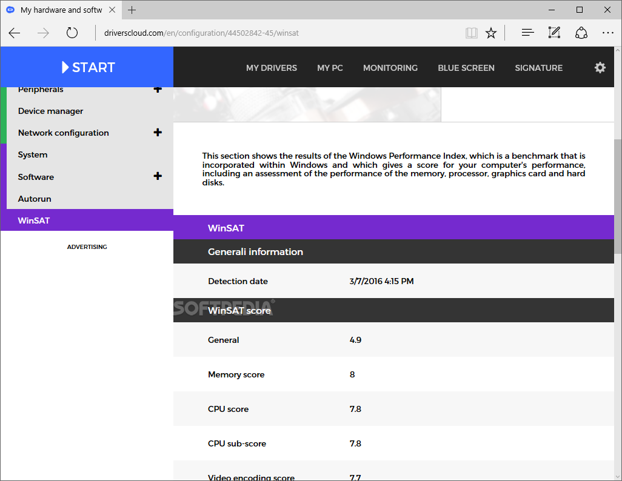Open a new browser tab

[x=132, y=10]
